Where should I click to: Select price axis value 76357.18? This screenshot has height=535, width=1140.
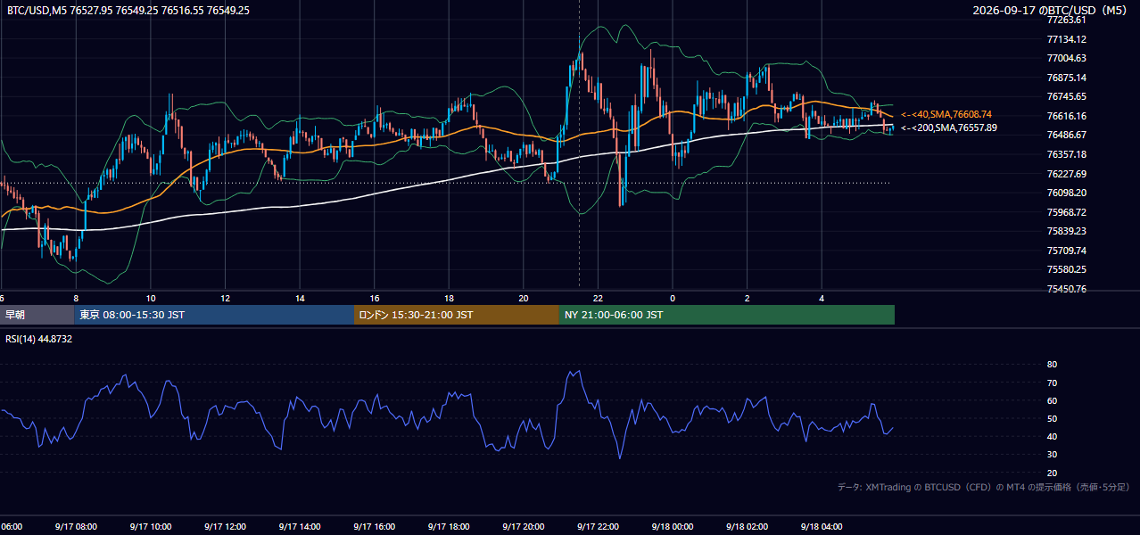pos(1067,154)
